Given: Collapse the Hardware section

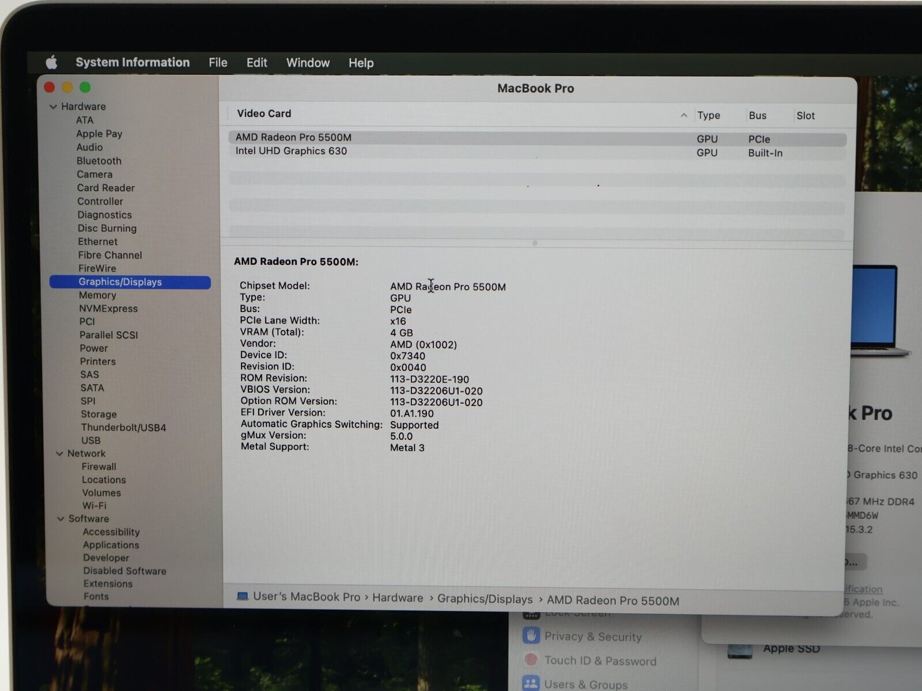Looking at the screenshot, I should 53,107.
